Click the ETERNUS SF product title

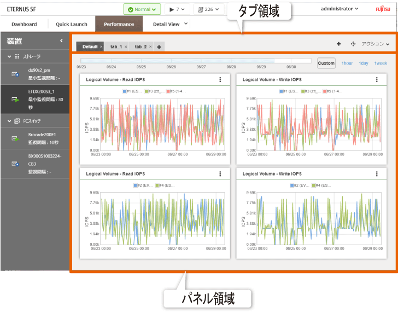[21, 9]
